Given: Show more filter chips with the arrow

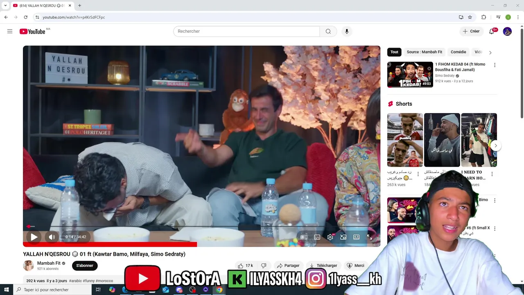Looking at the screenshot, I should [x=490, y=52].
